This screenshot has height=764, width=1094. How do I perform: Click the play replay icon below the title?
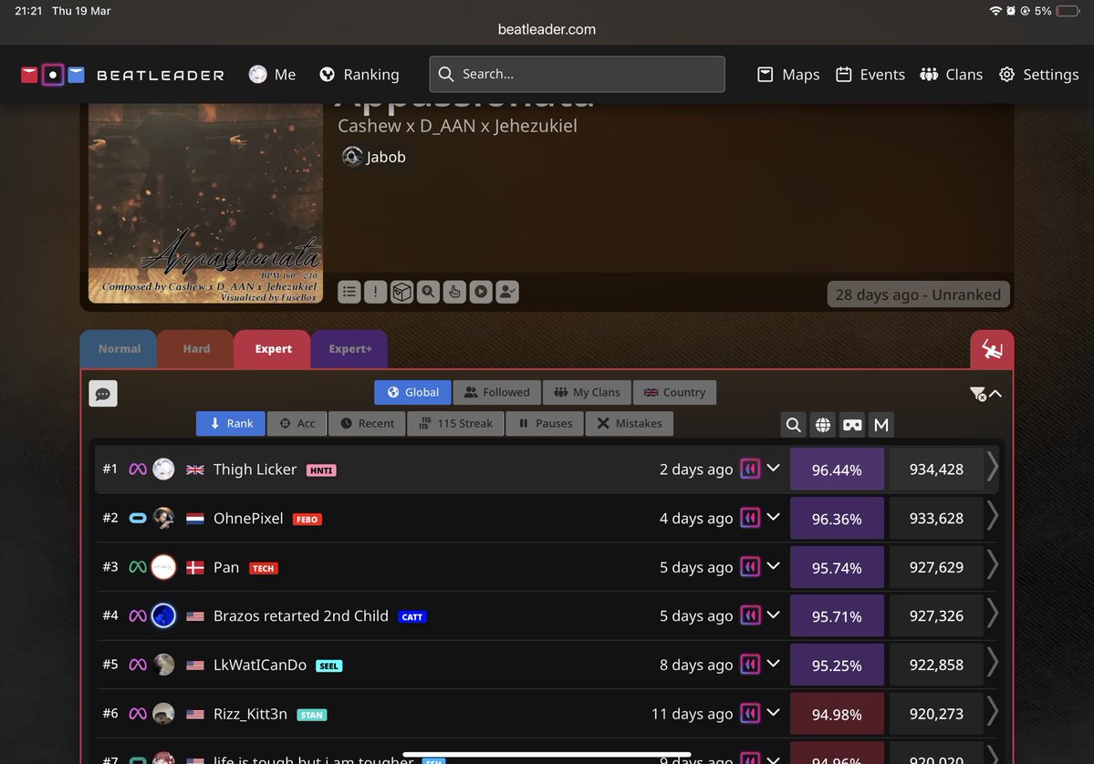481,292
